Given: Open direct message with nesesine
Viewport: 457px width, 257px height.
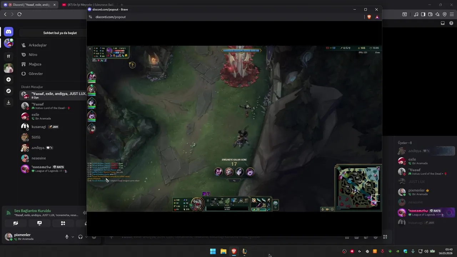Looking at the screenshot, I should (53, 158).
